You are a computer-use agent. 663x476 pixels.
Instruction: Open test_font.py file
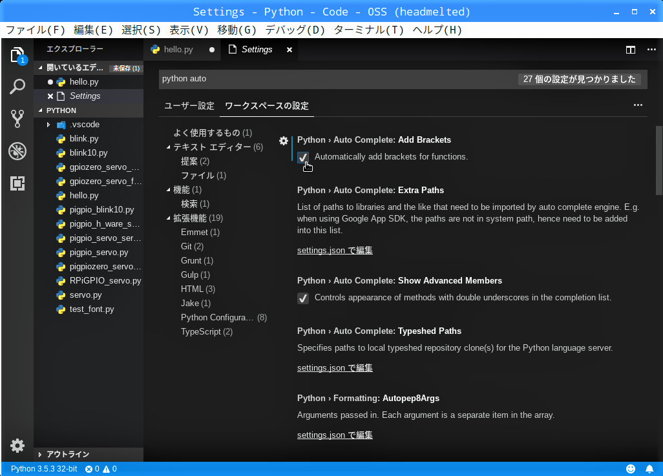point(92,309)
